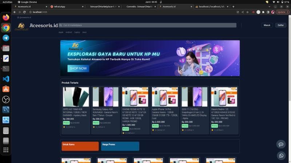The width and height of the screenshot is (291, 163).
Task: Select the Android category link
Action: (69, 32)
